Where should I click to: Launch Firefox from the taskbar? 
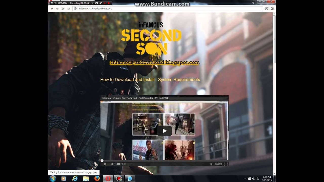tap(97, 178)
